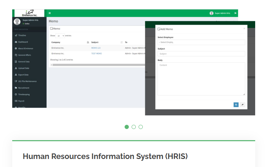Open Payroll in the sidebar

[21, 101]
